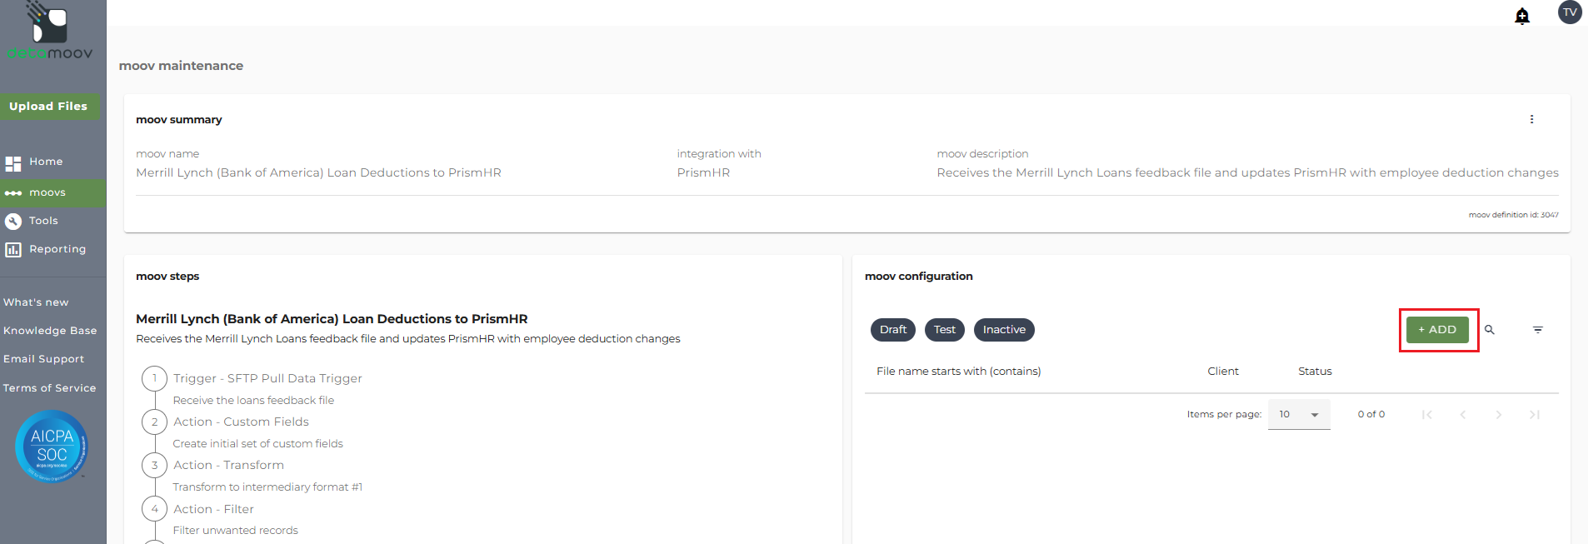The height and width of the screenshot is (544, 1588).
Task: Go to last page of results
Action: (x=1535, y=414)
